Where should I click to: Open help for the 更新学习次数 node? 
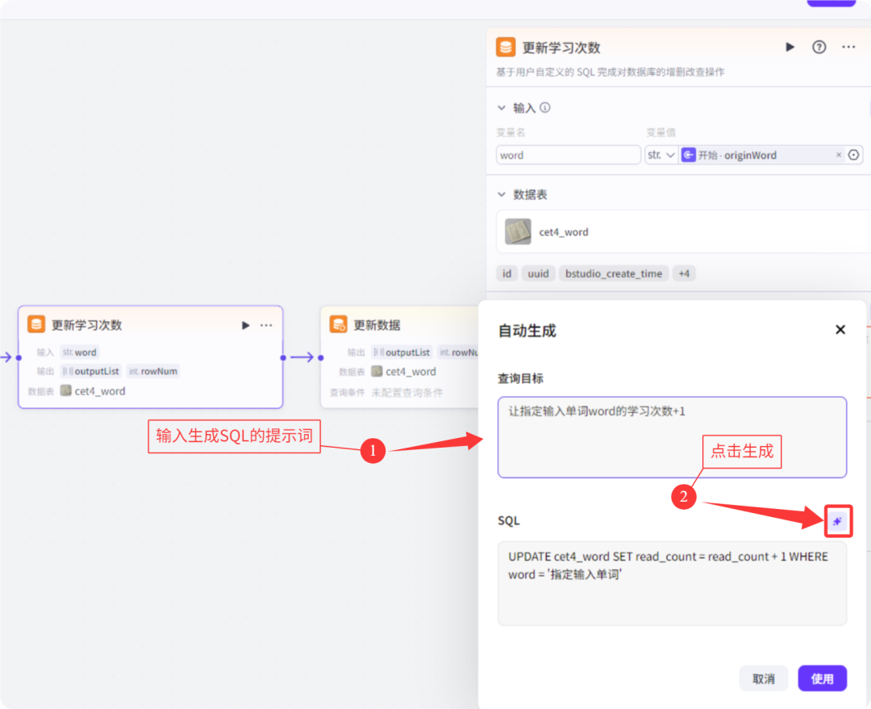tap(819, 47)
